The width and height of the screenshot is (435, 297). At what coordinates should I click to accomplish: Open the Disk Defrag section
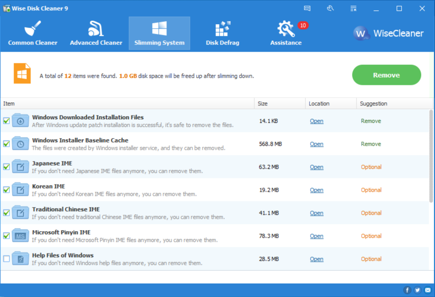[222, 33]
